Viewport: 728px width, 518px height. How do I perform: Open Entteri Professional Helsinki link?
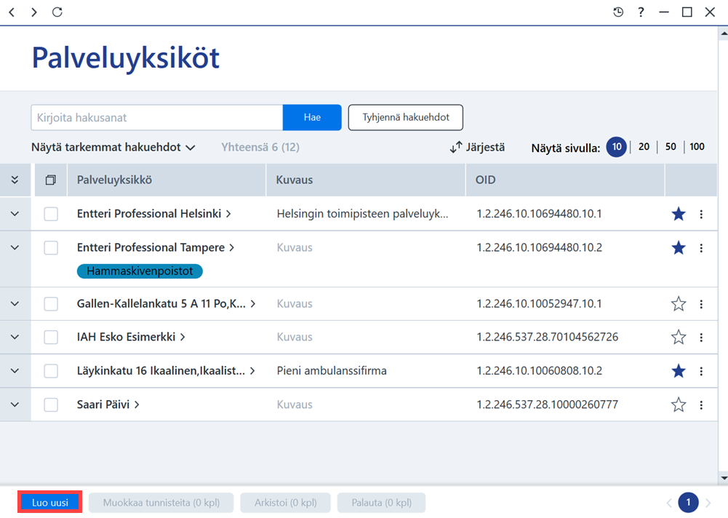(x=153, y=214)
